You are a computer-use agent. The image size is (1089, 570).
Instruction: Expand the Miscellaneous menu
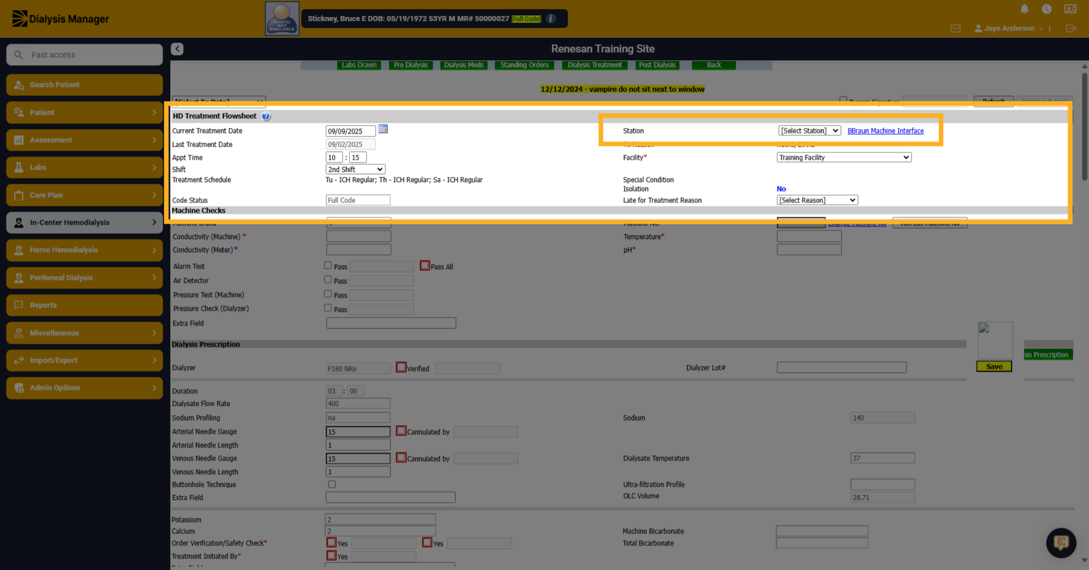pyautogui.click(x=84, y=333)
